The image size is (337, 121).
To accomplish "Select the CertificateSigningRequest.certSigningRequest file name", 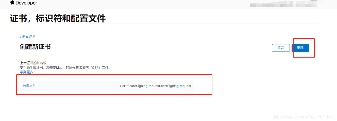I will click(156, 86).
